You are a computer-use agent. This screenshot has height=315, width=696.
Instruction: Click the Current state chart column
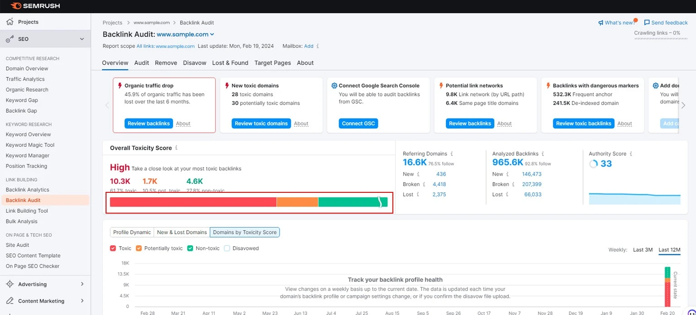click(x=667, y=286)
